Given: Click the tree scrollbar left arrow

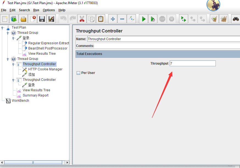Looking at the screenshot, I should pyautogui.click(x=2, y=163).
